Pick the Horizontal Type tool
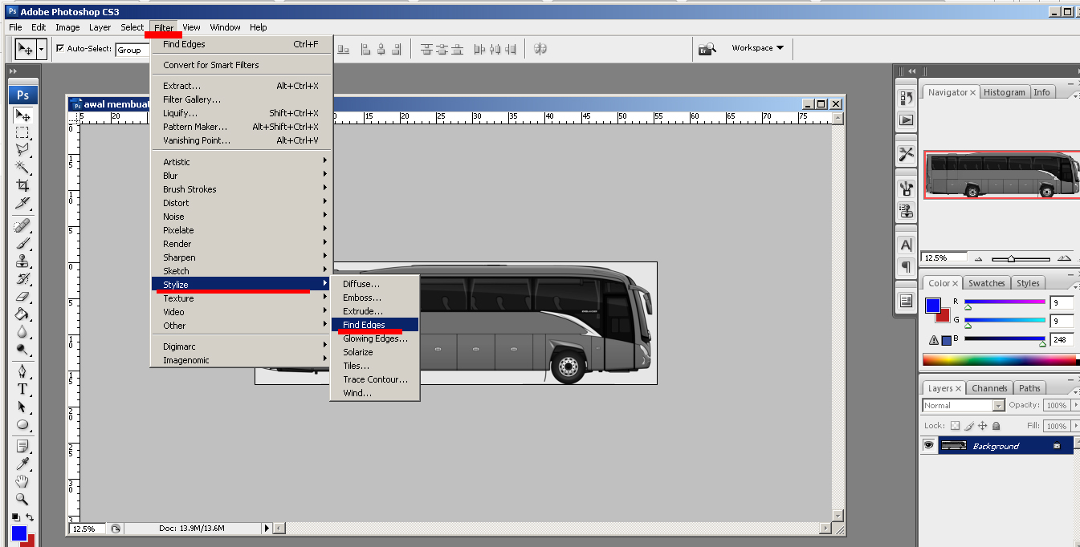1080x547 pixels. point(22,389)
